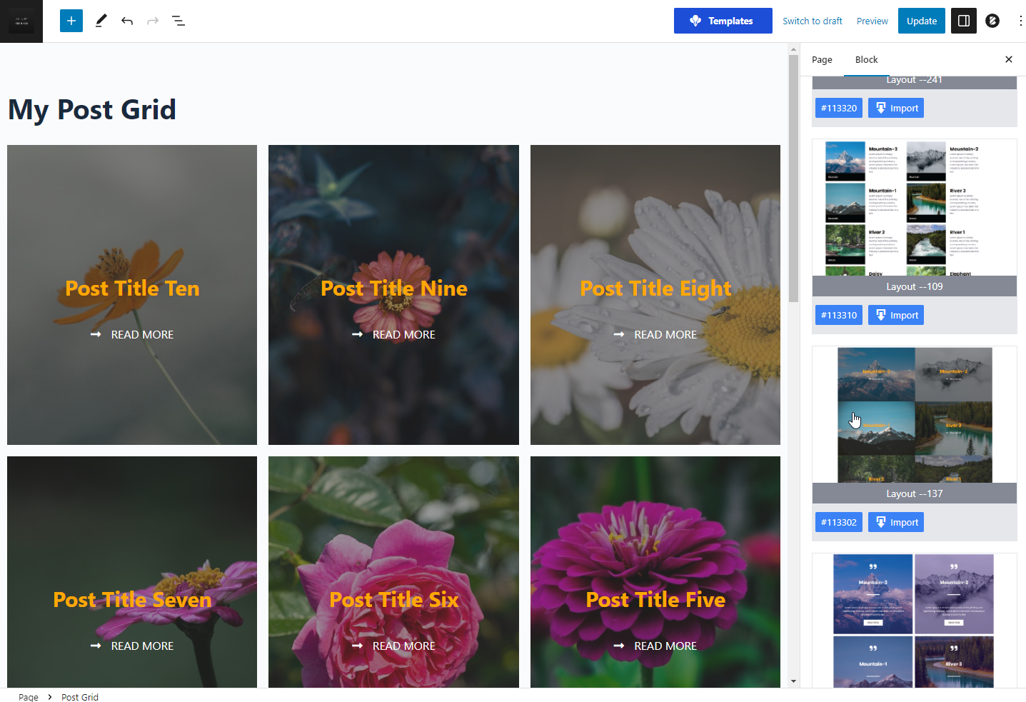
Task: Select the Layout --109 mountain list thumbnail
Action: click(x=915, y=208)
